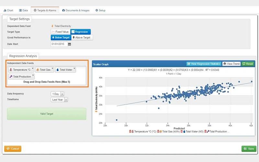259x162 pixels.
Task: Open the calendar picker beside Date Start
Action: pos(70,44)
